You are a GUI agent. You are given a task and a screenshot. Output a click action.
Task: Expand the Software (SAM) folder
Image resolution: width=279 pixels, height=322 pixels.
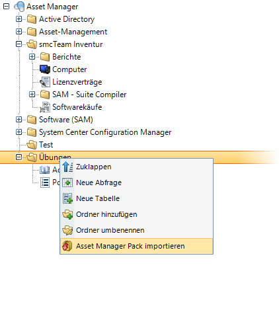(19, 120)
